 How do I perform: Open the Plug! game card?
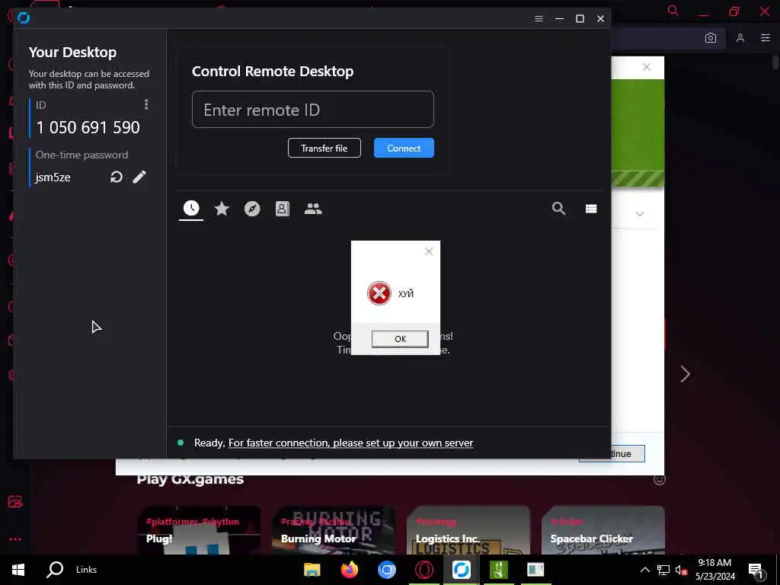199,530
